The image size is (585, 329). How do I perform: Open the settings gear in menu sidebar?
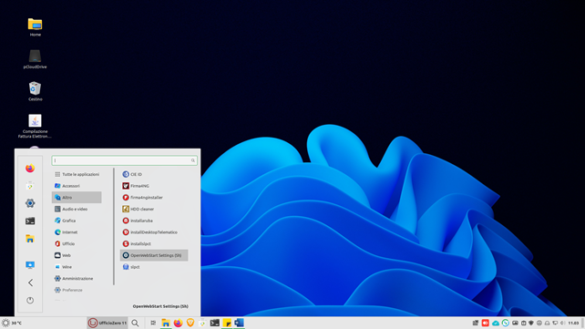30,203
